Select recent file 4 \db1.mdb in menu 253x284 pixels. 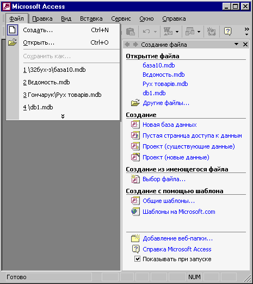(x=63, y=107)
